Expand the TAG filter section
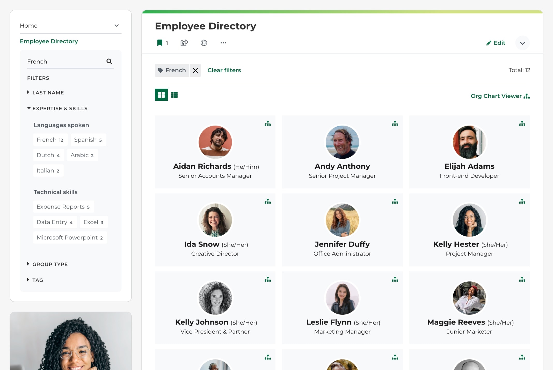 (35, 280)
